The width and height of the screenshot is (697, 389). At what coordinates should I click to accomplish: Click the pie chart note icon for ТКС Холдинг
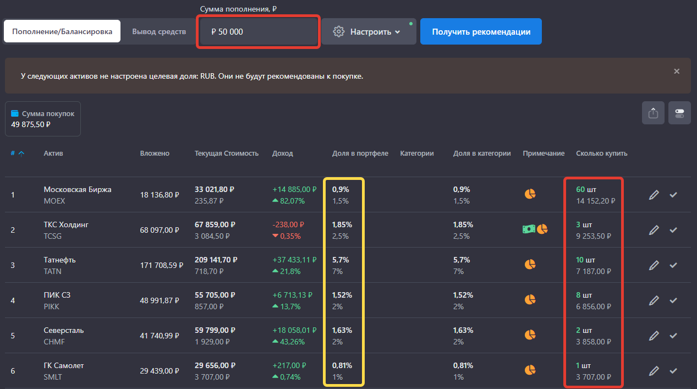coord(542,229)
